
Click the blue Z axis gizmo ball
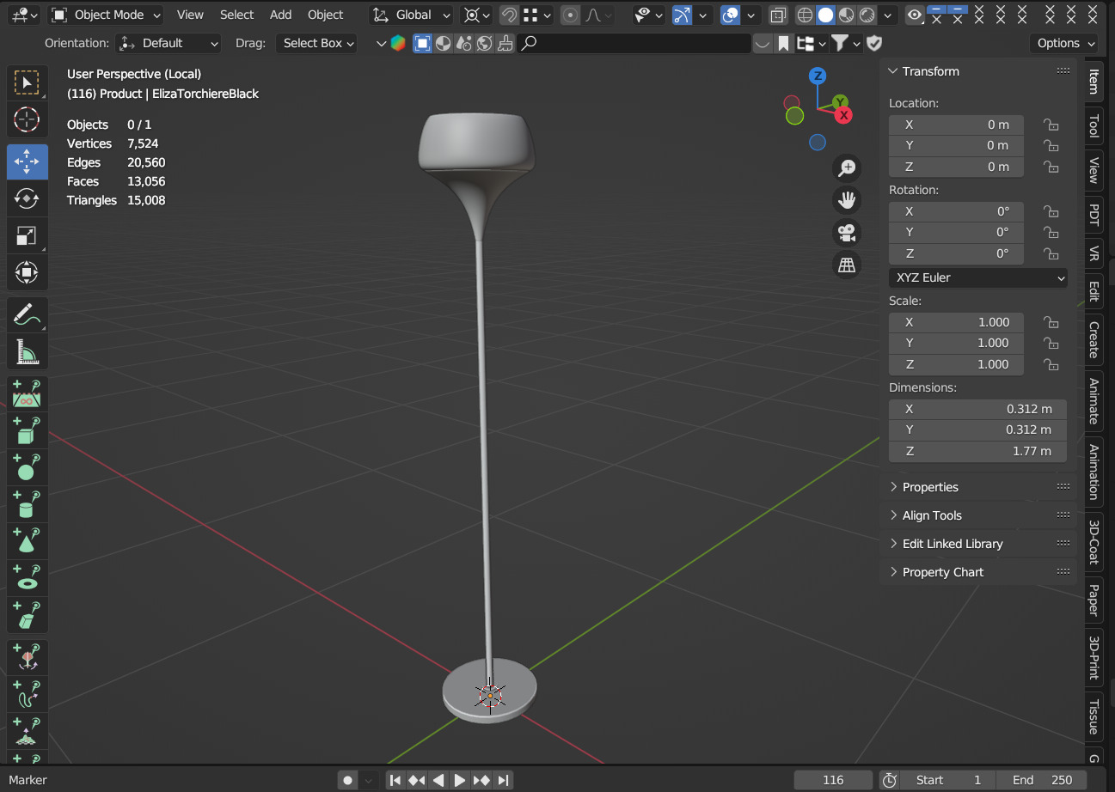[818, 76]
